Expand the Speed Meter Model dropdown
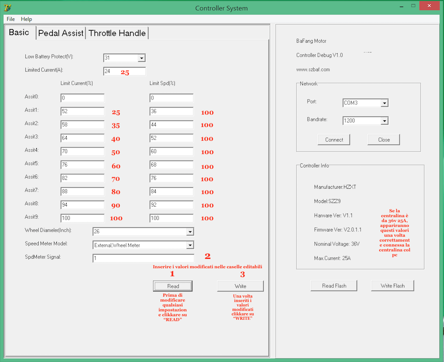This screenshot has height=362, width=444. (190, 245)
